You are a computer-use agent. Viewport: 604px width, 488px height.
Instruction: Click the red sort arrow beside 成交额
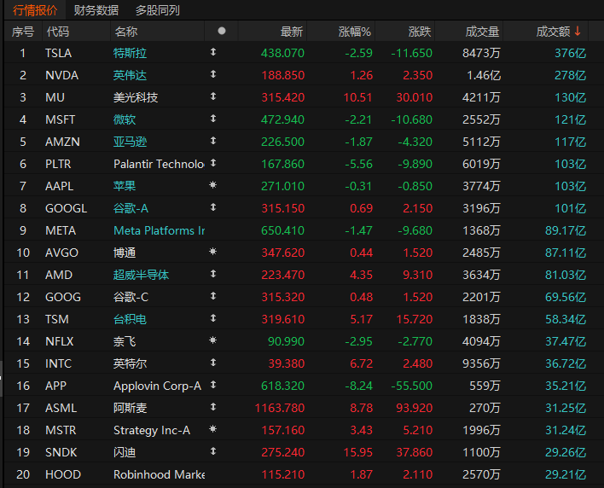coord(577,31)
